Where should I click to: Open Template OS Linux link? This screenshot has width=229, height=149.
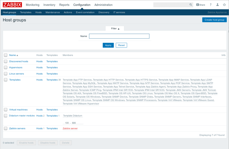(x=142, y=93)
